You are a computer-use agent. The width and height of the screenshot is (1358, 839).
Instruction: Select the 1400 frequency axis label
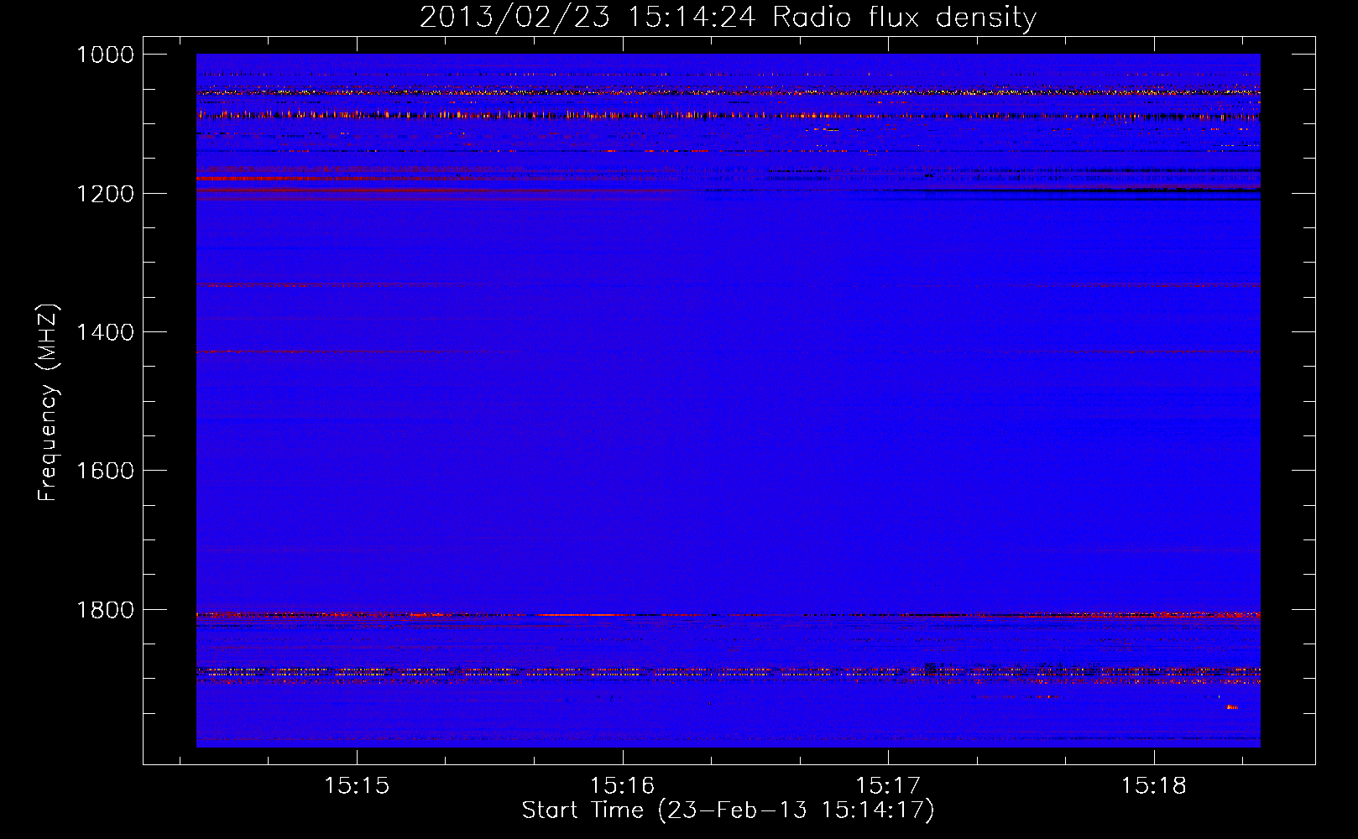(105, 332)
